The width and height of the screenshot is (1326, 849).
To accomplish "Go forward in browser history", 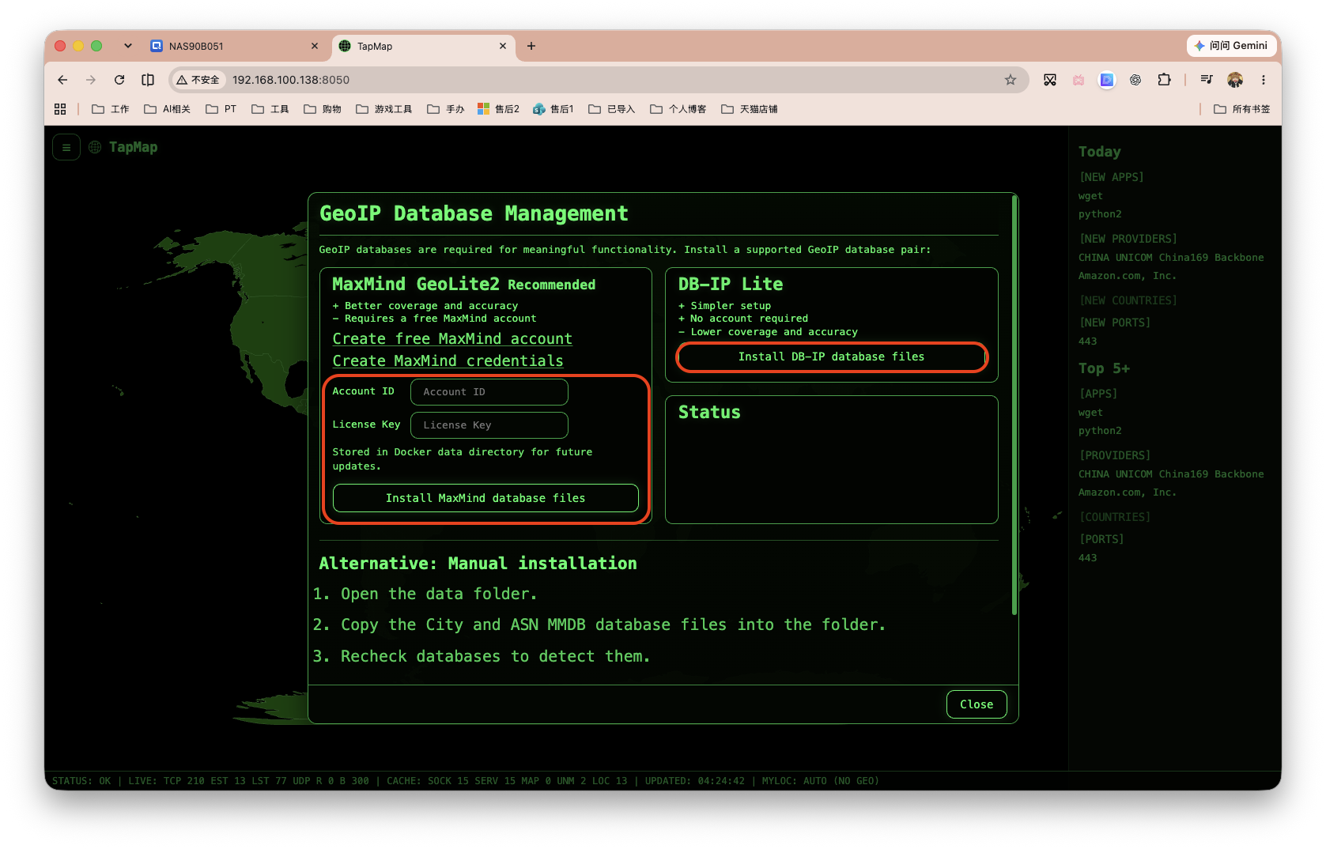I will click(91, 80).
